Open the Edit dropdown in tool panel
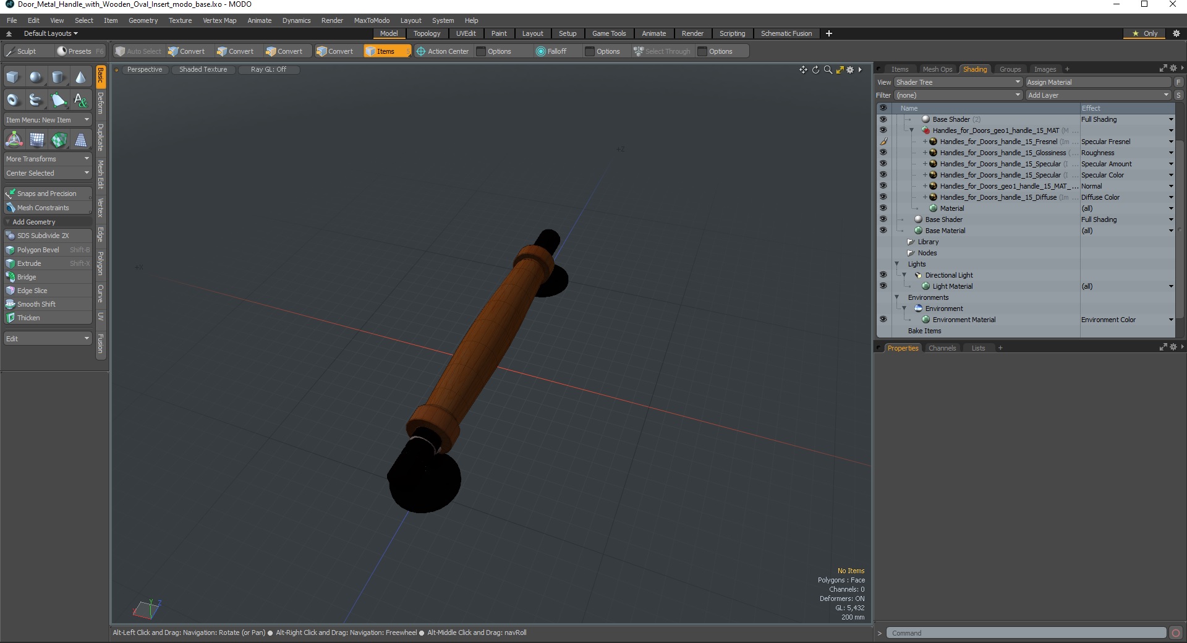Image resolution: width=1187 pixels, height=643 pixels. click(48, 339)
